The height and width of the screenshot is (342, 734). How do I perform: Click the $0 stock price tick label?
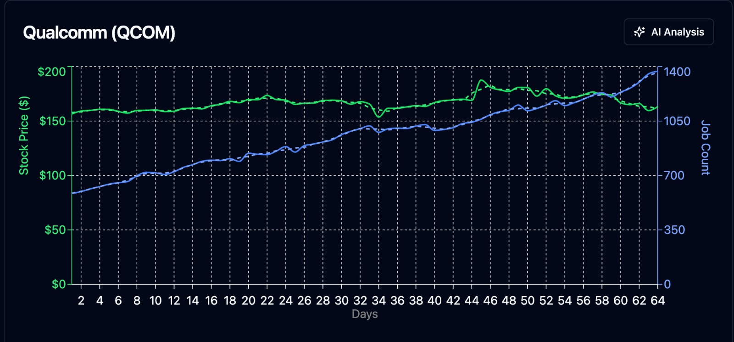click(x=59, y=284)
